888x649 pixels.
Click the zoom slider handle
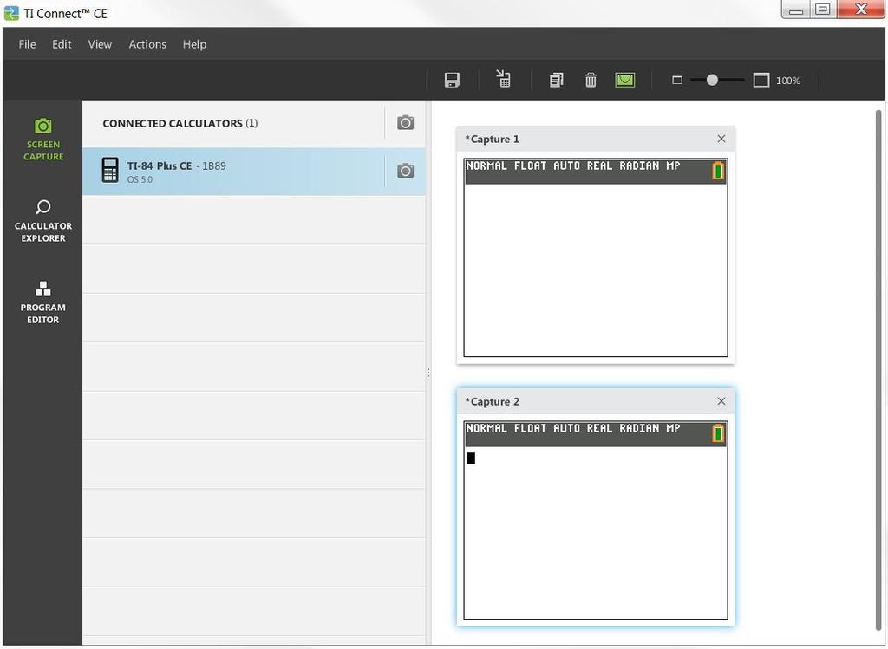(x=712, y=80)
